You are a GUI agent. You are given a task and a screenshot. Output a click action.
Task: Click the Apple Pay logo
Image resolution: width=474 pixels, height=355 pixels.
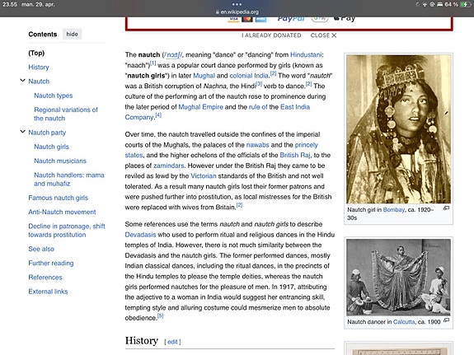point(344,18)
